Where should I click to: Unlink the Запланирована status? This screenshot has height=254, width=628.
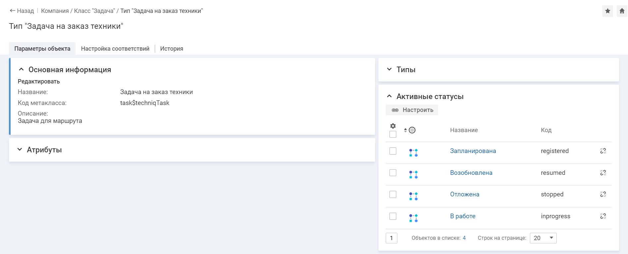pyautogui.click(x=603, y=151)
